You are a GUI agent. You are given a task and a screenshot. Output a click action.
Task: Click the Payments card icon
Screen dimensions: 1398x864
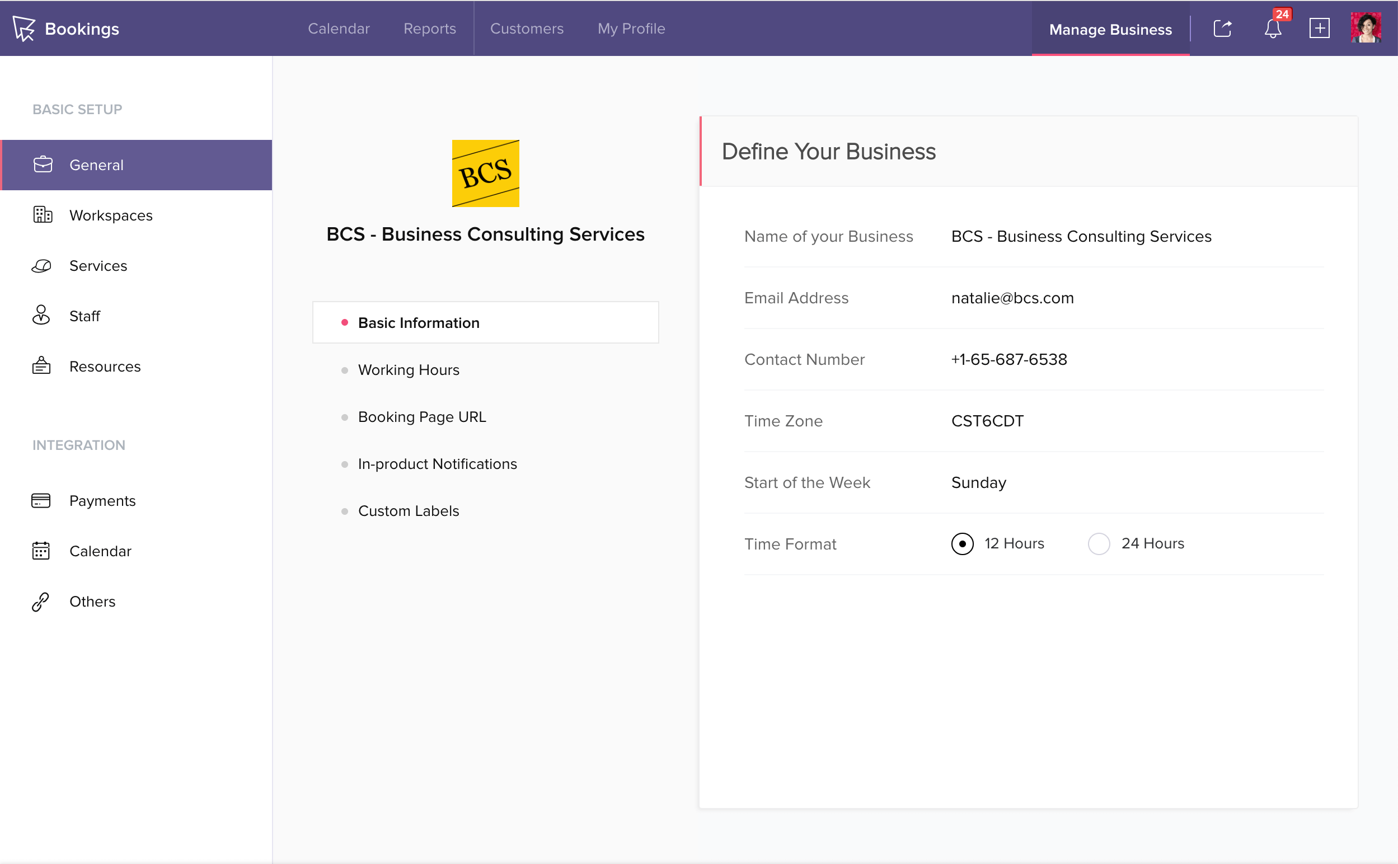click(41, 501)
